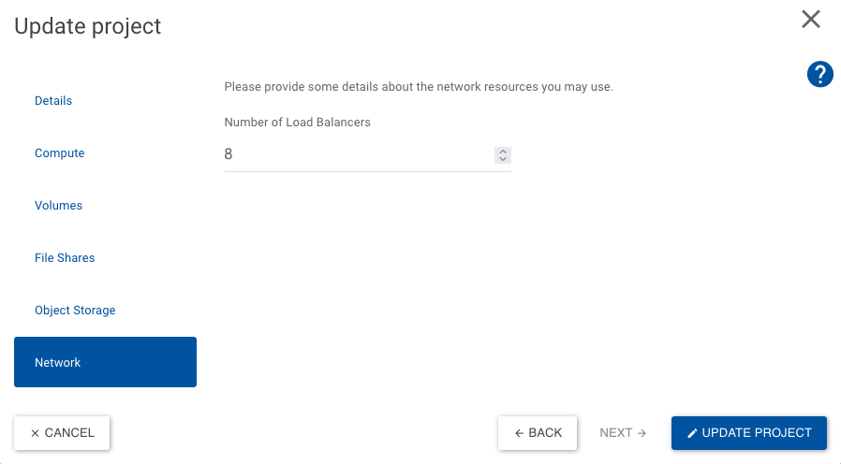Image resolution: width=841 pixels, height=464 pixels.
Task: Select the File Shares tab
Action: (65, 257)
